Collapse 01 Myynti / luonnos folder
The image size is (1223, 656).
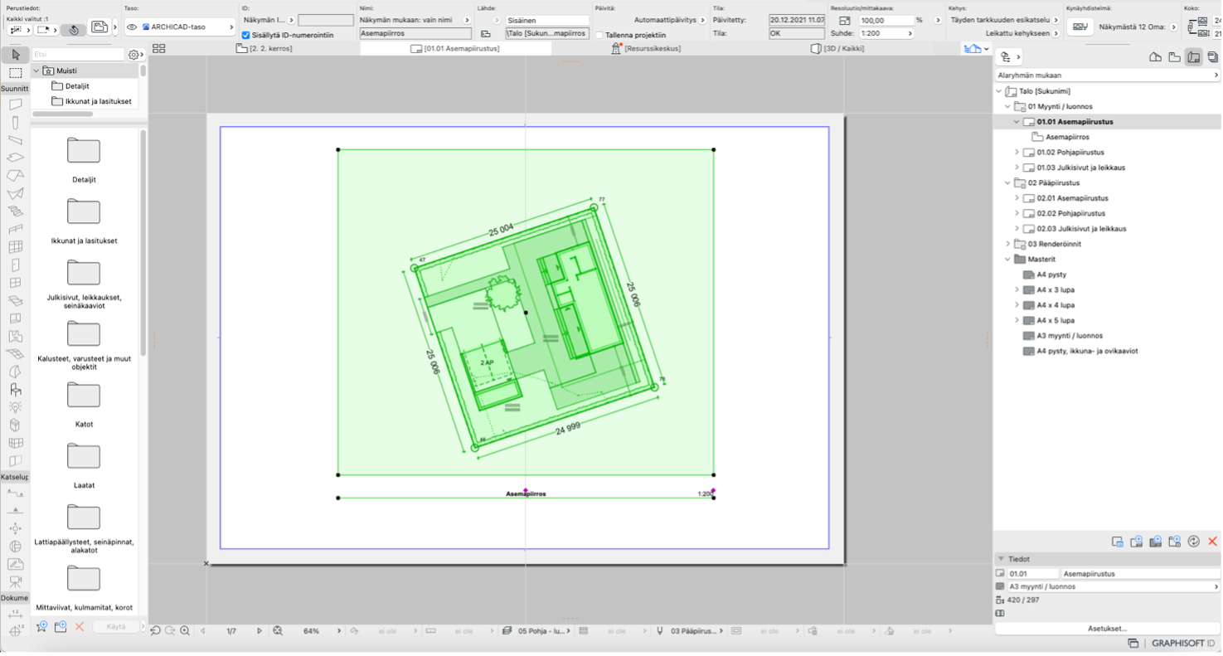pyautogui.click(x=1008, y=107)
